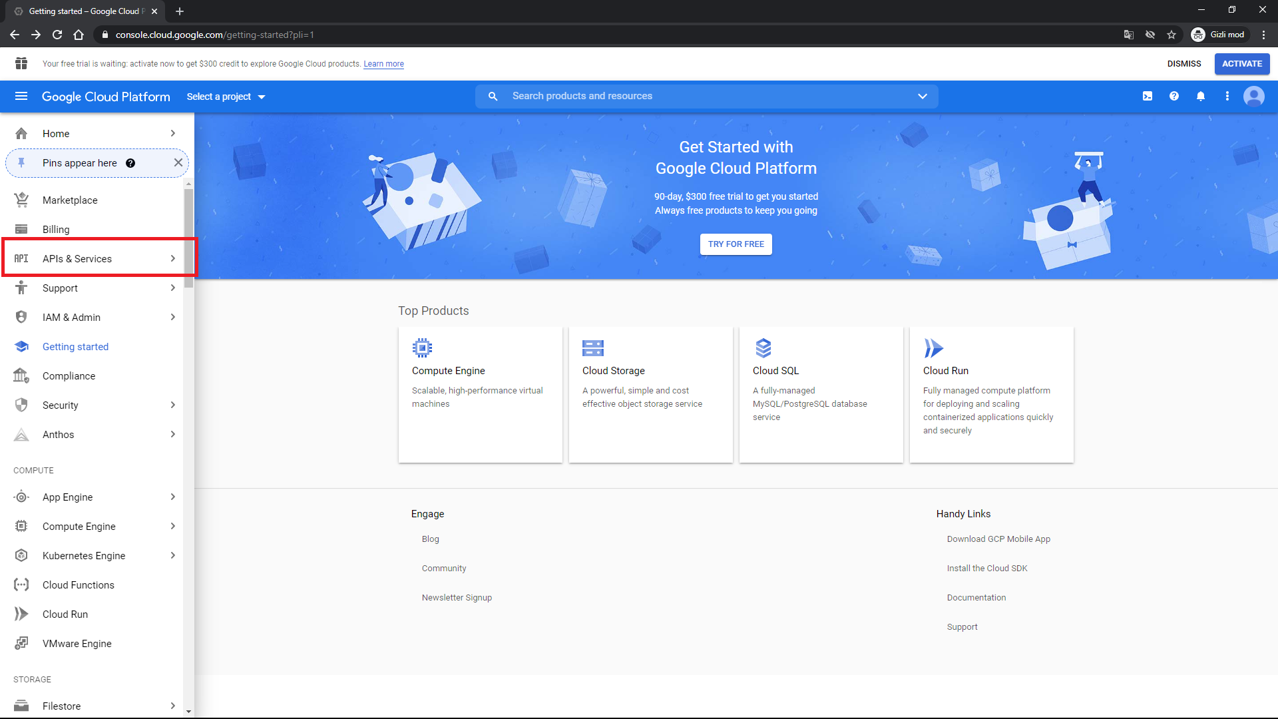Screen dimensions: 1278x719
Task: Open the Compute Engine product card
Action: tap(481, 395)
